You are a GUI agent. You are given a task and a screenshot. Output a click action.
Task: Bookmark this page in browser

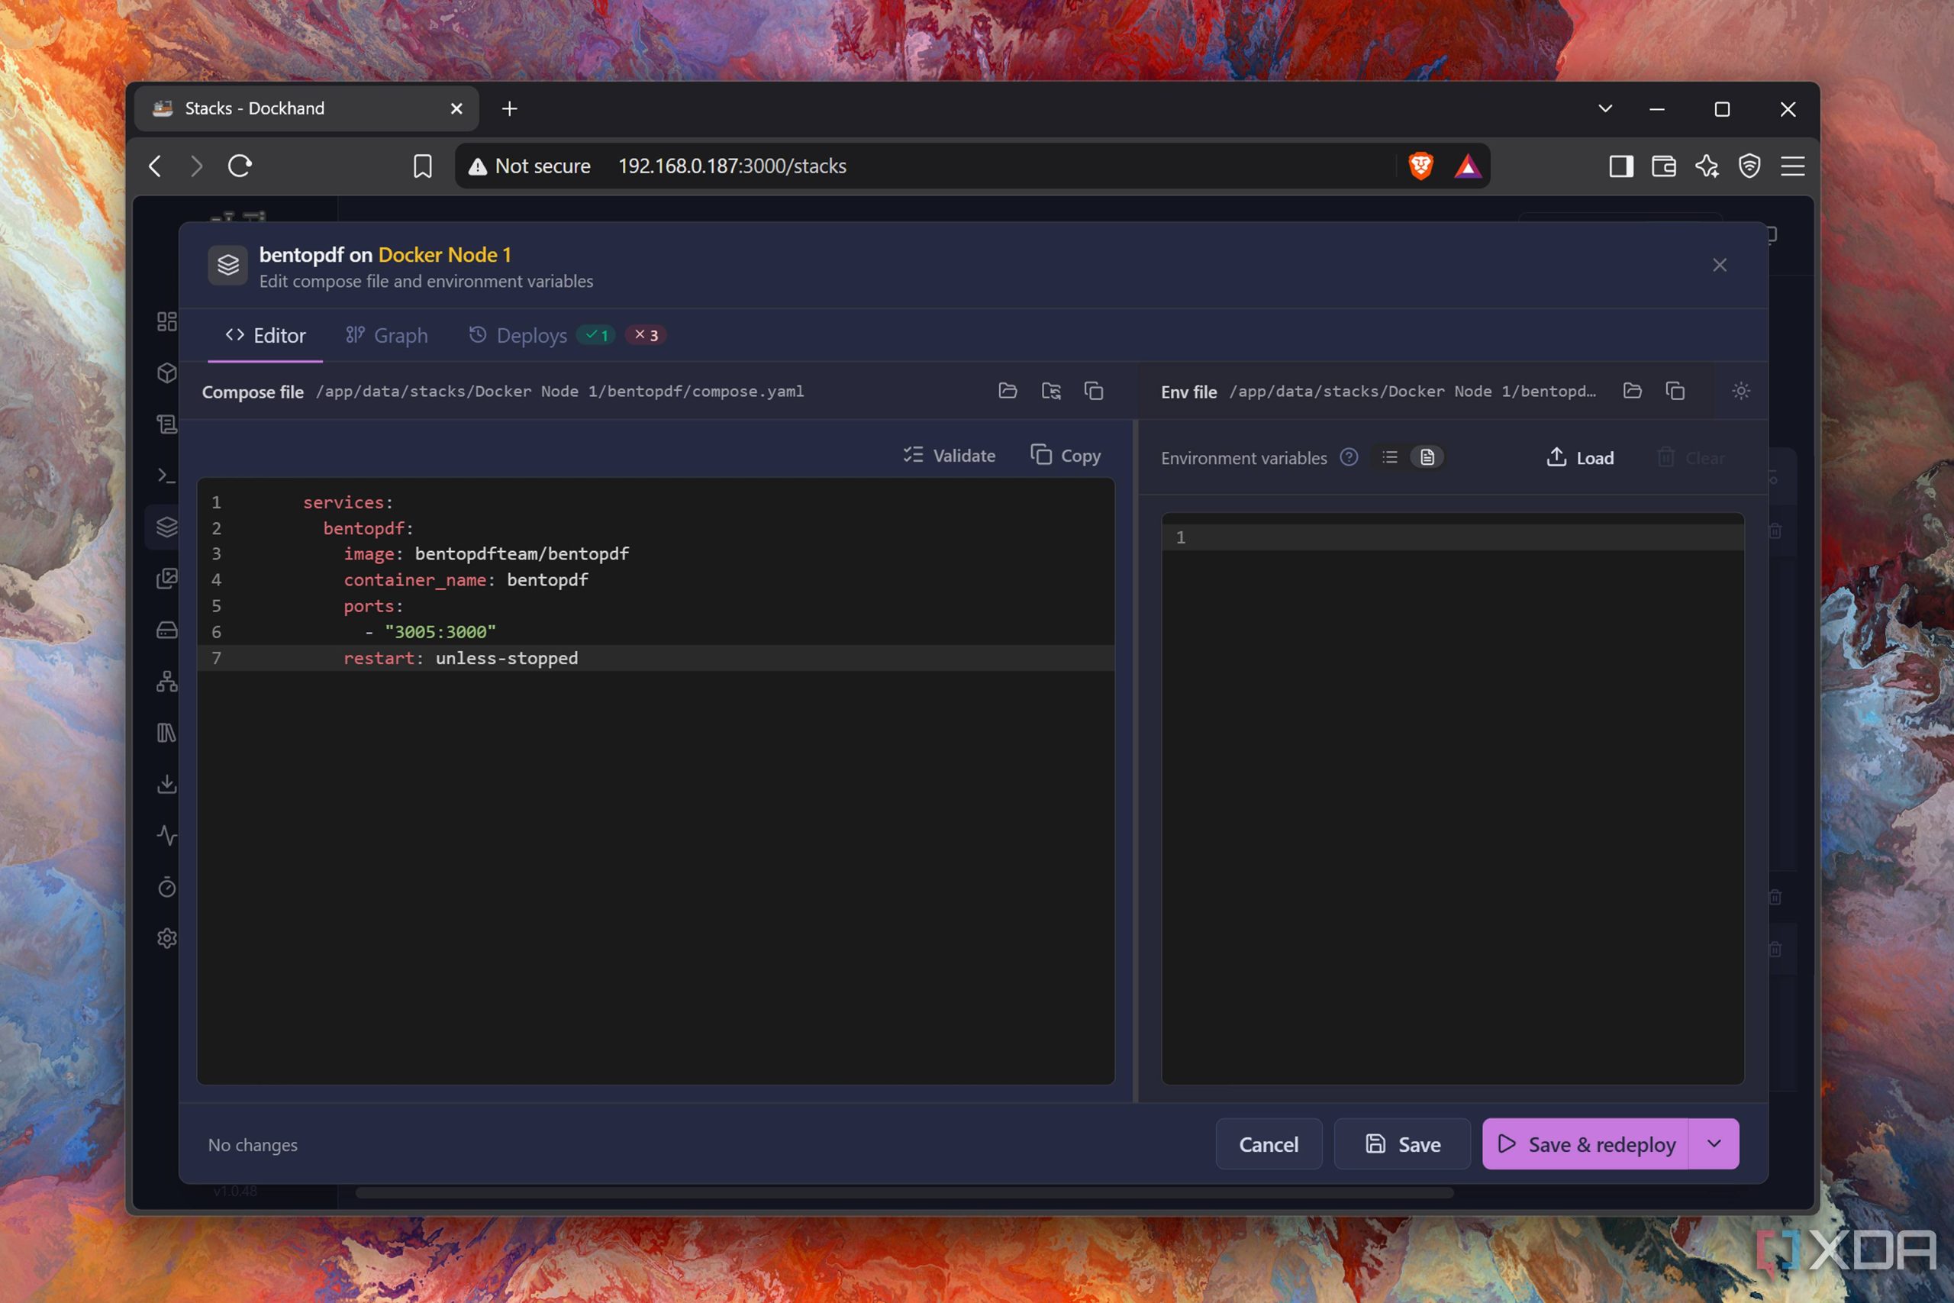[x=422, y=166]
